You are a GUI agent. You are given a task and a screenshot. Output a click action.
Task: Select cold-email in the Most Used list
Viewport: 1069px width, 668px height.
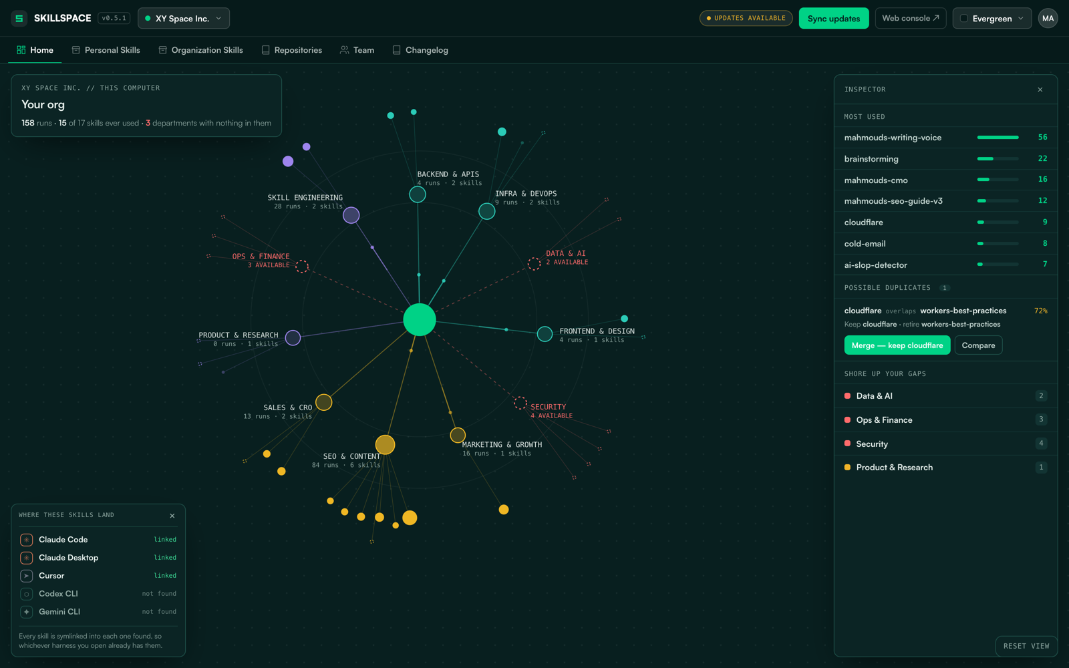tap(945, 244)
